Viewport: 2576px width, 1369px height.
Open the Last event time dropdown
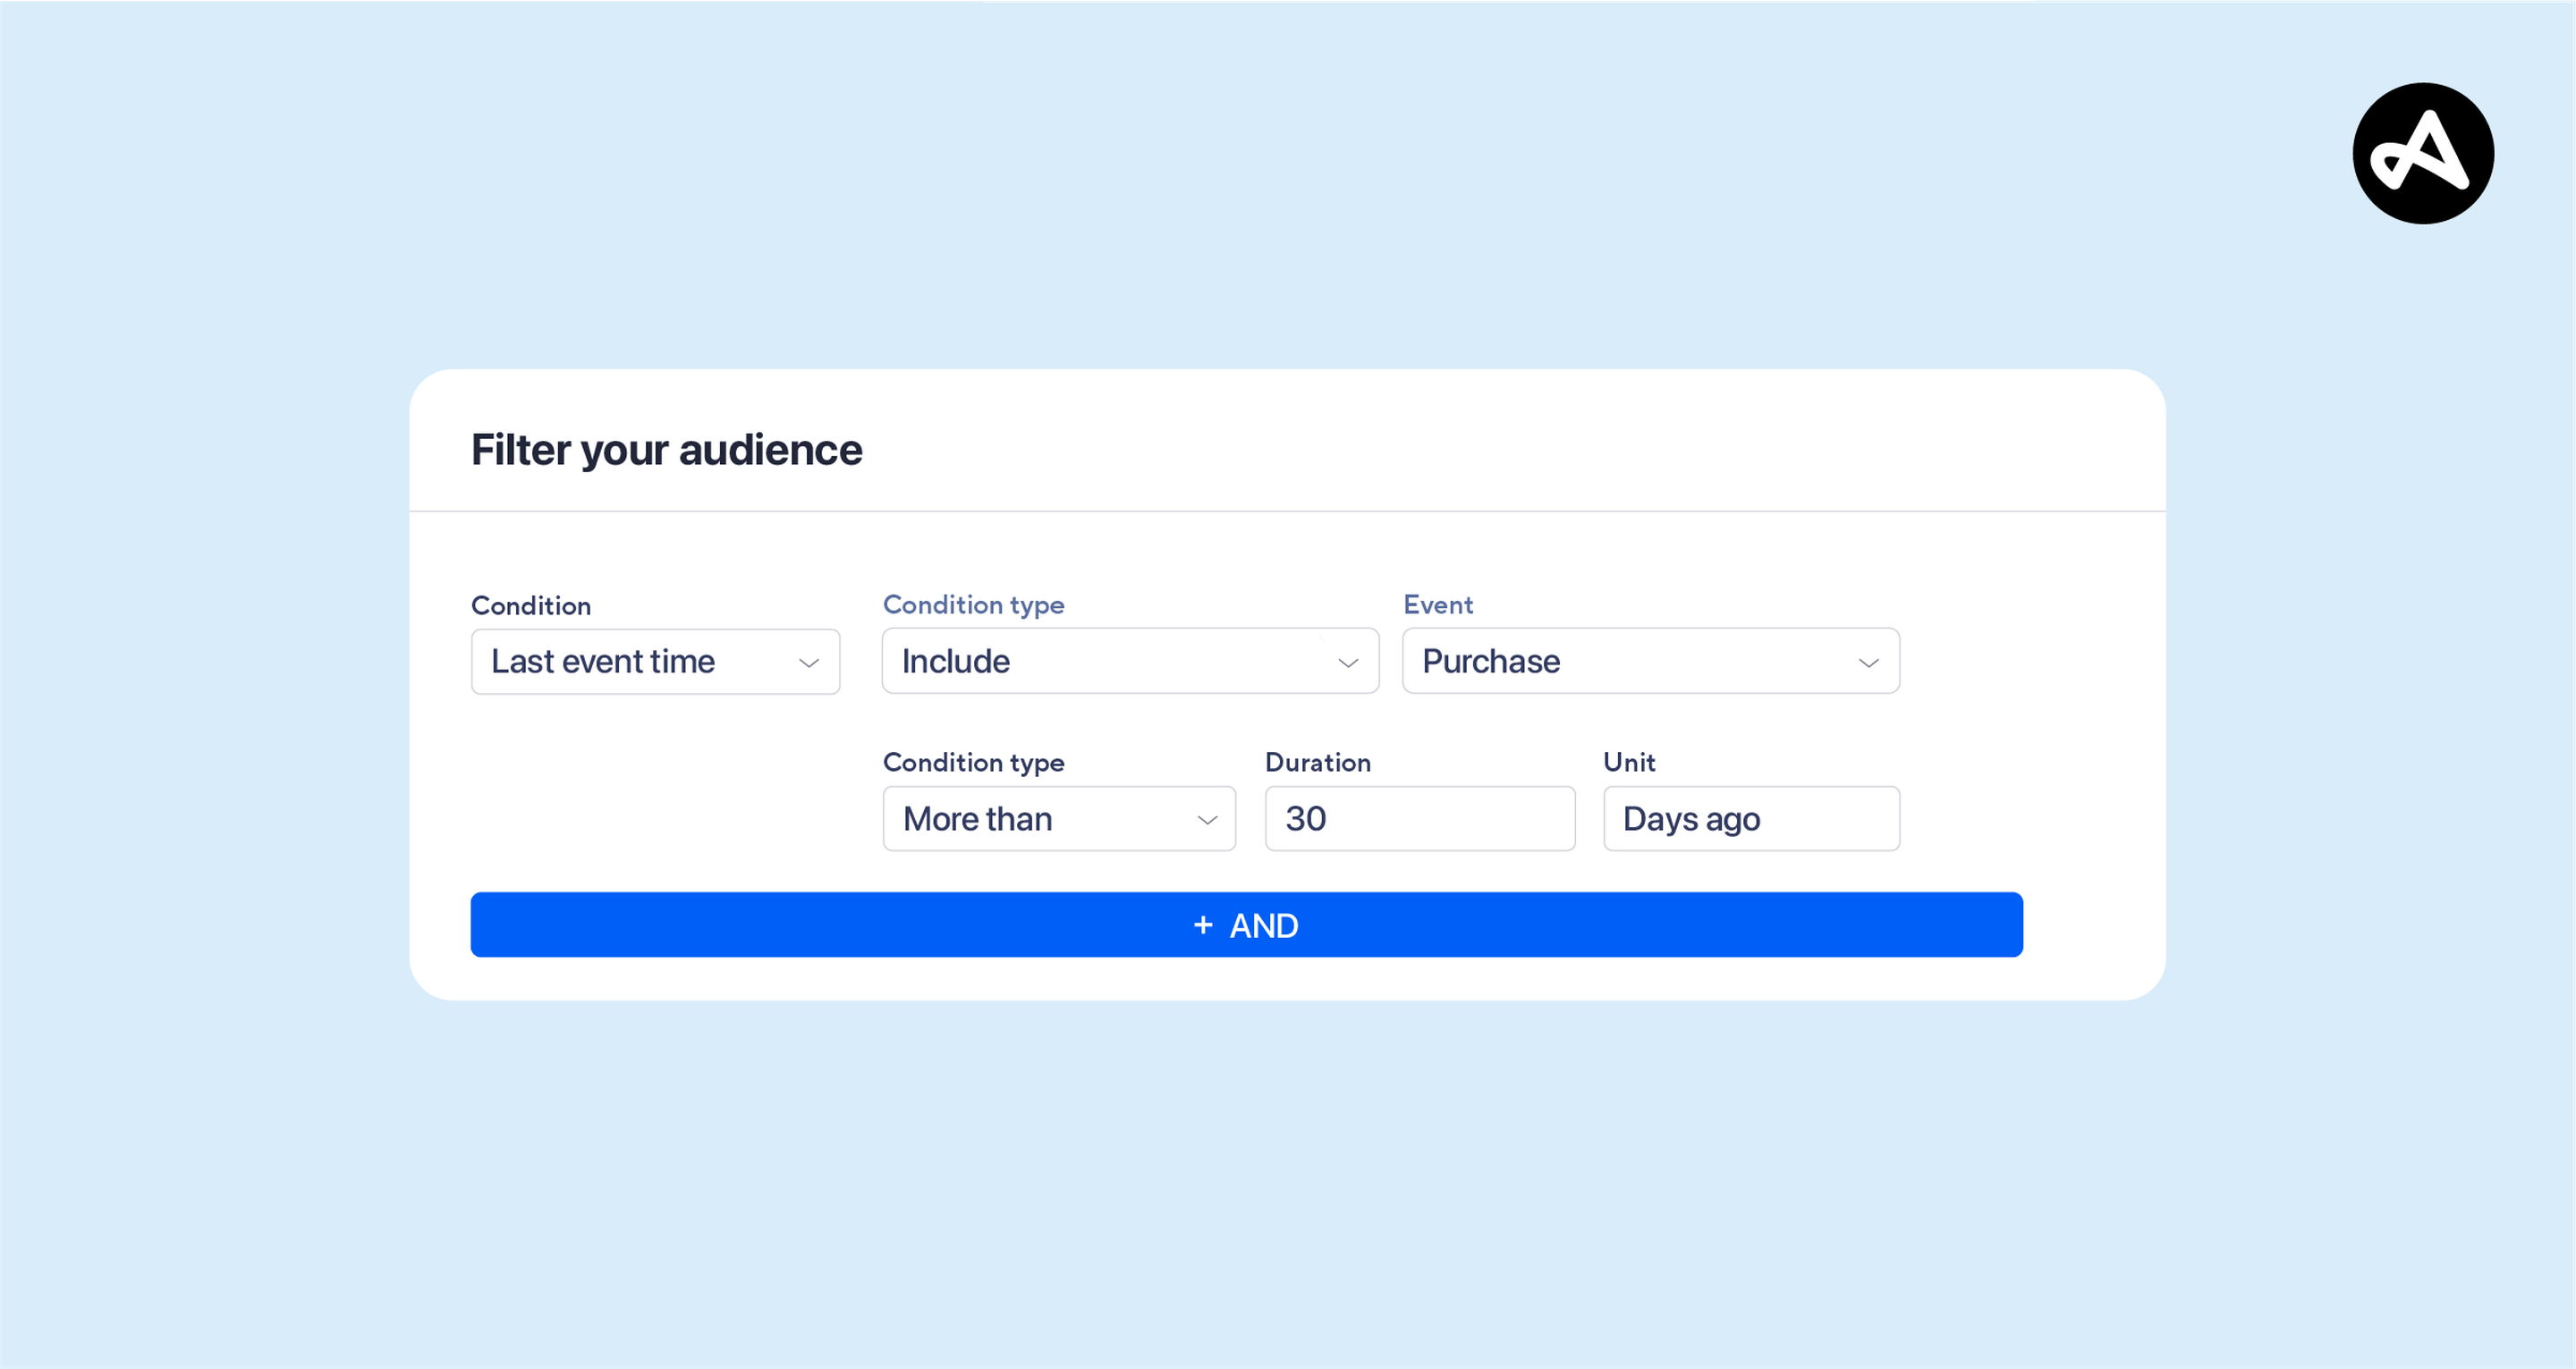point(654,661)
